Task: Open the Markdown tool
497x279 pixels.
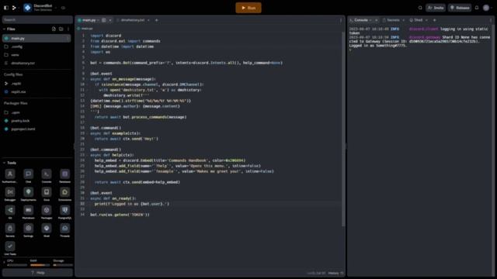Action: click(28, 212)
